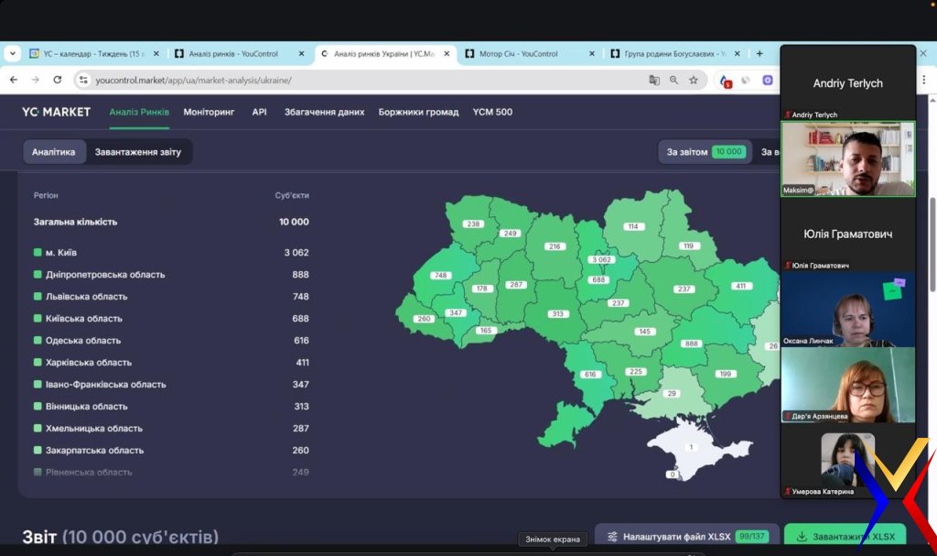This screenshot has width=937, height=556.
Task: Click site info icon left of URL
Action: pos(84,80)
